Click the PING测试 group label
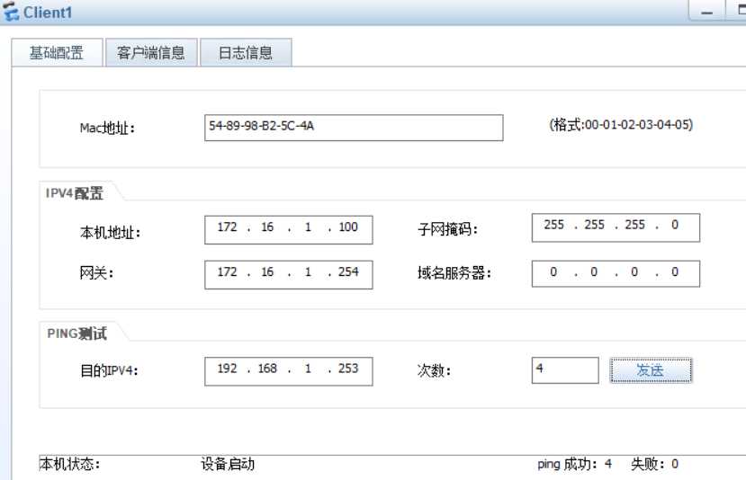This screenshot has height=480, width=746. click(x=76, y=333)
